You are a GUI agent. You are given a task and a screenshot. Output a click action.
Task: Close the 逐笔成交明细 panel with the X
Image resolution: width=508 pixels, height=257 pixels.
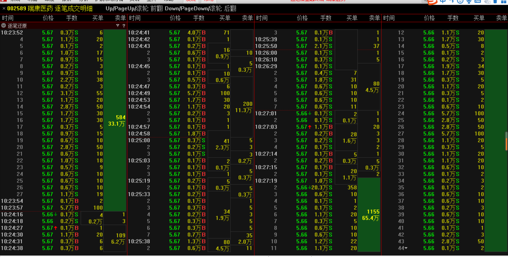[4, 8]
